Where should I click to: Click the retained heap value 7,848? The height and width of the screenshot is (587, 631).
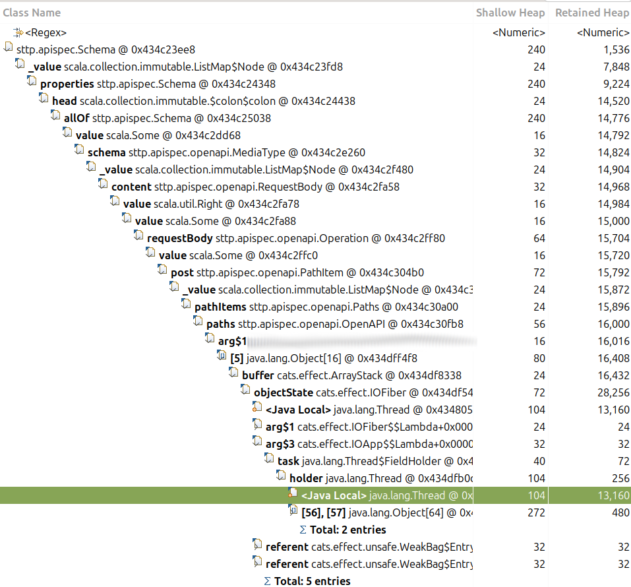pos(616,67)
